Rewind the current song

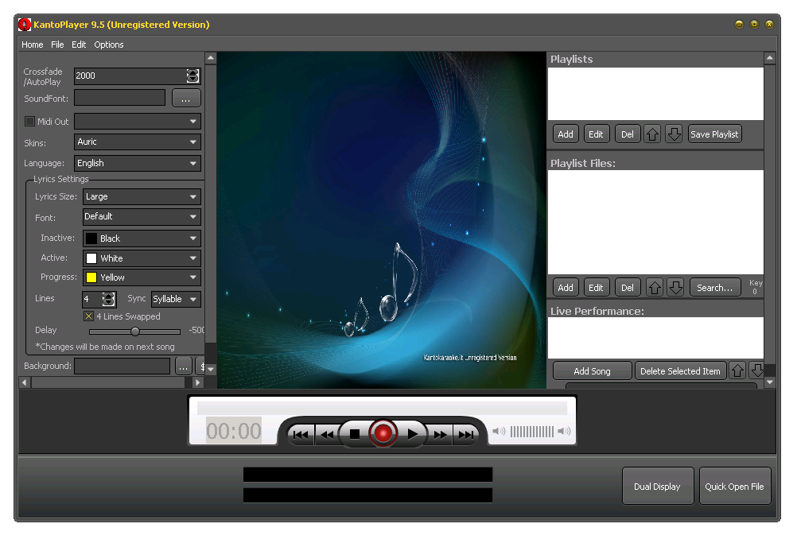328,434
